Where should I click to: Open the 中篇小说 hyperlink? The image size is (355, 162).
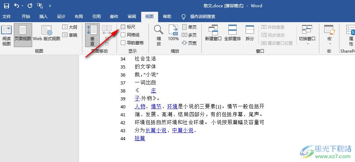[x=183, y=130]
